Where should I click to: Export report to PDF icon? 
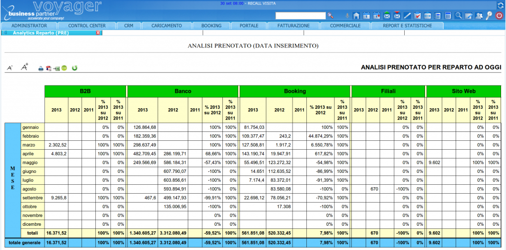coord(49,68)
